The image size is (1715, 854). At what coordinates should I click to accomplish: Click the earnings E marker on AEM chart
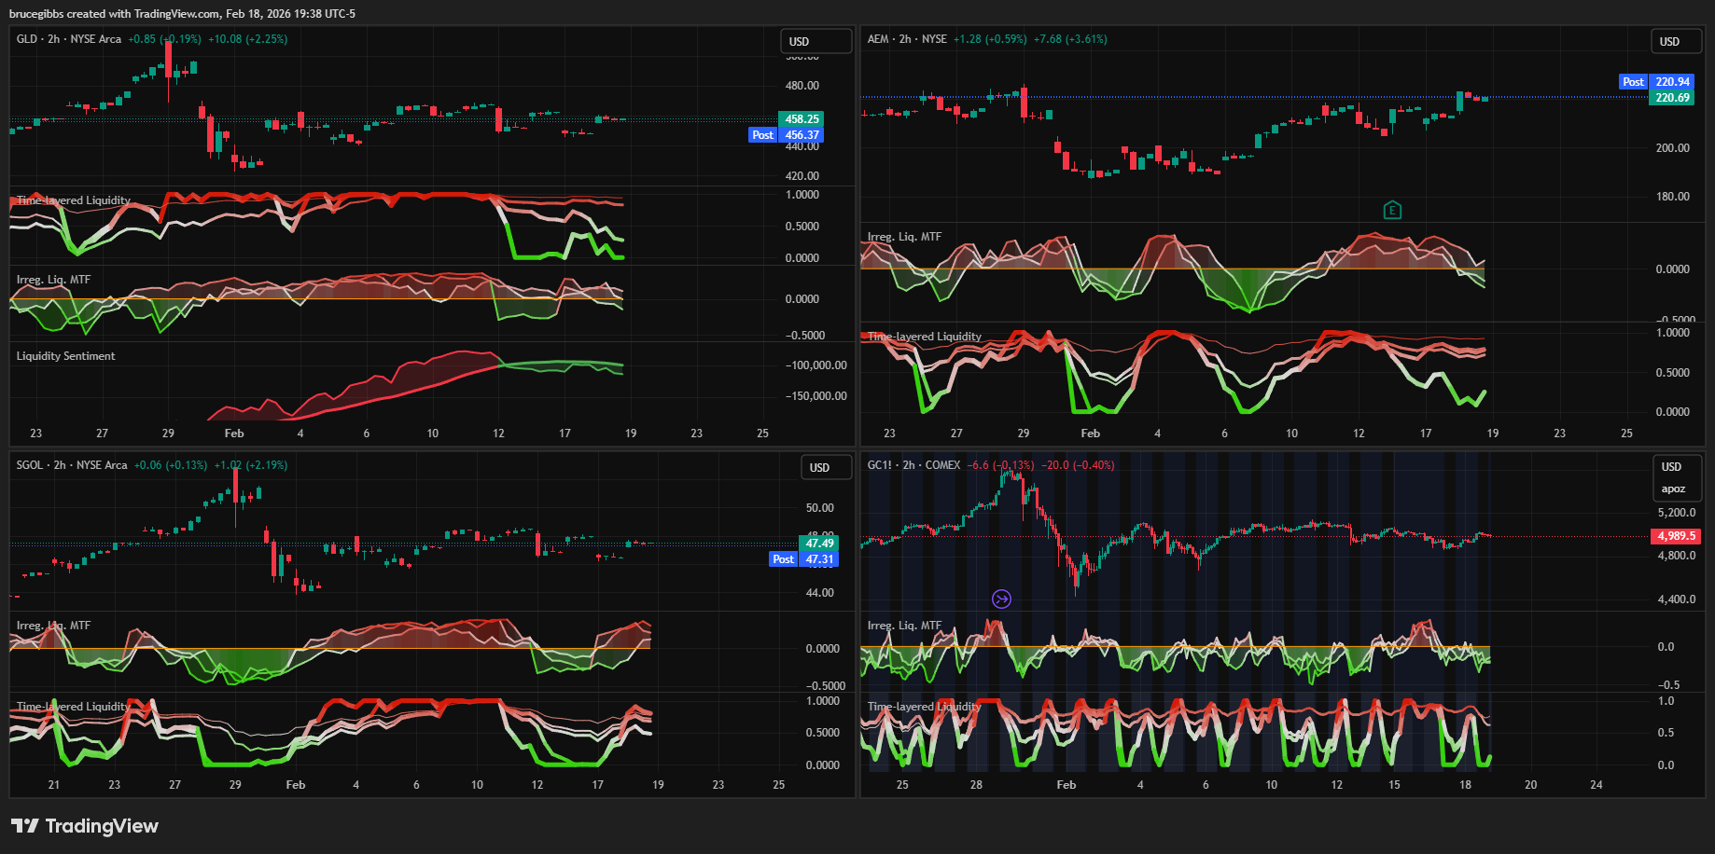tap(1392, 210)
